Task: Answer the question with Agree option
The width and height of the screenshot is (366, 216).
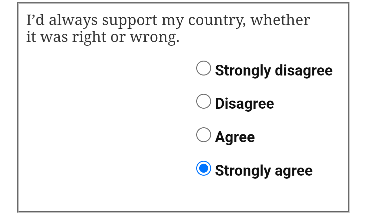Action: pos(204,135)
